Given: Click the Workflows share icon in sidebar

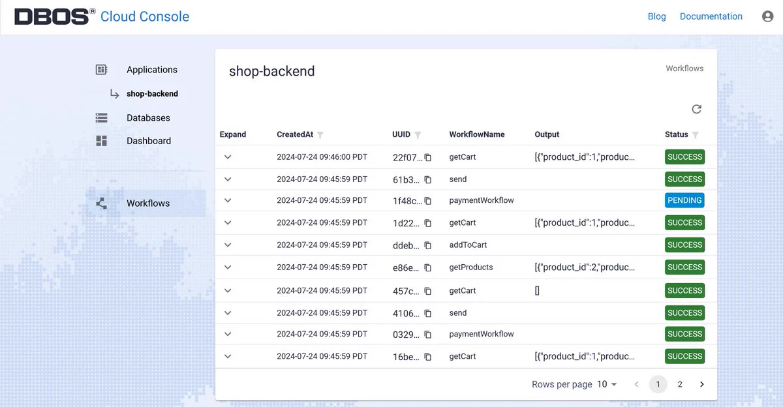Looking at the screenshot, I should (101, 203).
